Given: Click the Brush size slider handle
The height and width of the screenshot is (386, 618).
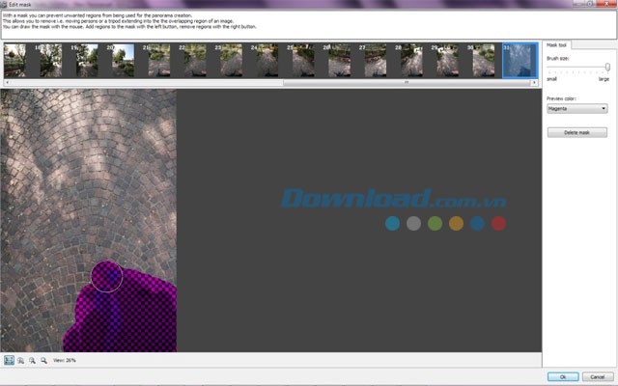Looking at the screenshot, I should [x=607, y=68].
